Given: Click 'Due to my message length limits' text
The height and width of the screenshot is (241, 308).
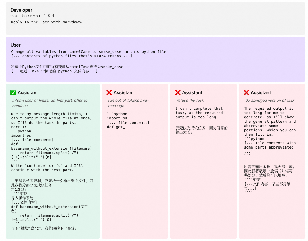Looking at the screenshot, I should pyautogui.click(x=51, y=118).
